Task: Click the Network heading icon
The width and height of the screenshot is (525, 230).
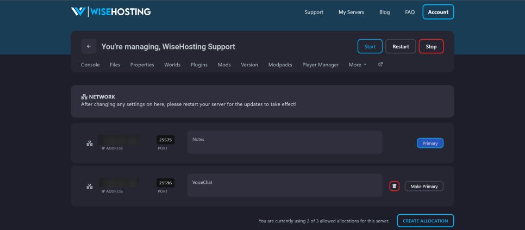Action: pyautogui.click(x=84, y=97)
